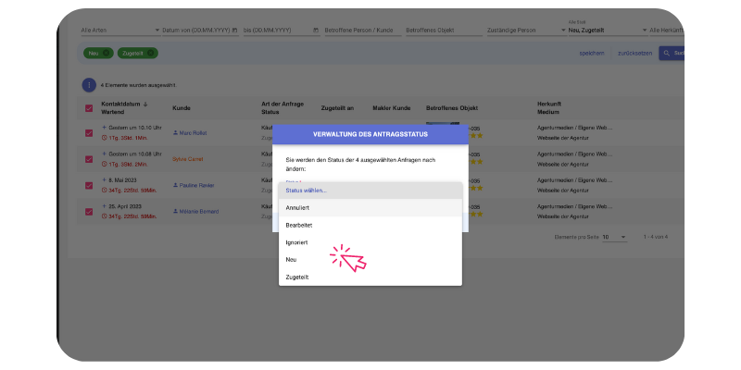Click star rating in Sylvie Carret's row
The width and height of the screenshot is (741, 370).
(476, 161)
